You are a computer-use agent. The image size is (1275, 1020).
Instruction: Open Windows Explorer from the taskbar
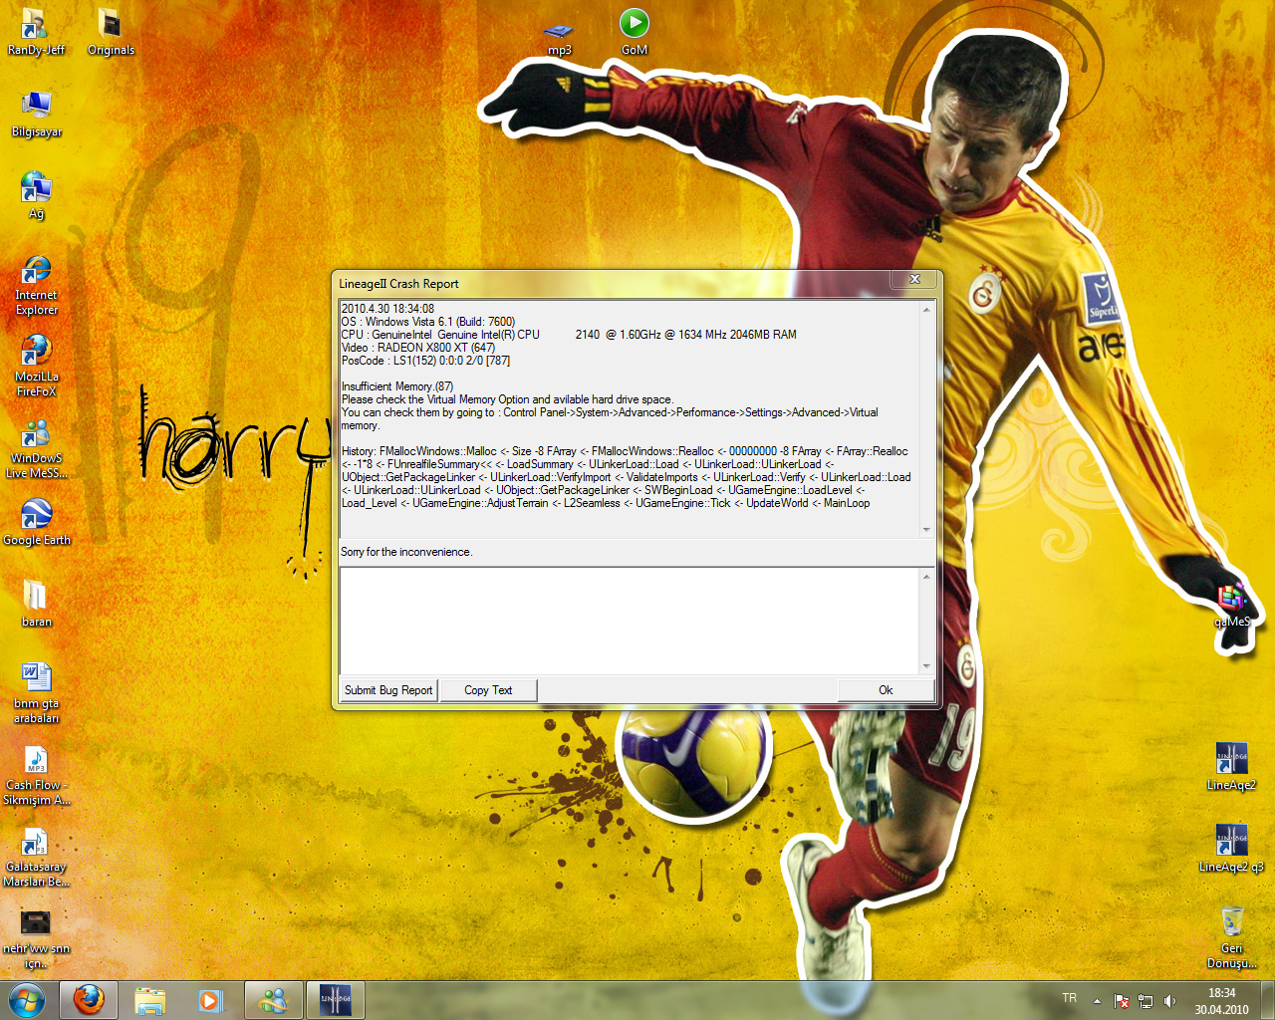coord(149,1000)
